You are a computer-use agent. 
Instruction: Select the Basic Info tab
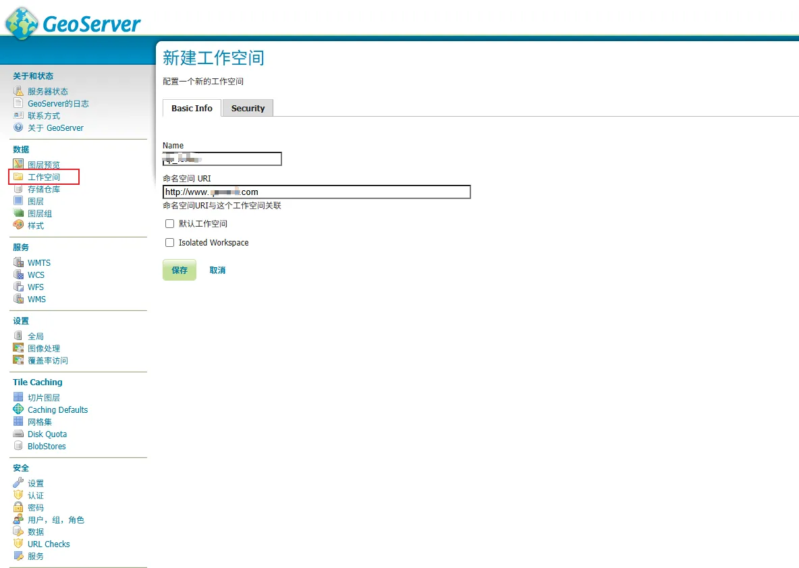192,109
